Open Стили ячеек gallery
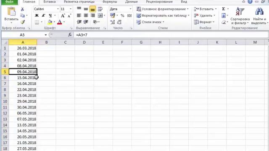The image size is (269, 151). point(150,22)
